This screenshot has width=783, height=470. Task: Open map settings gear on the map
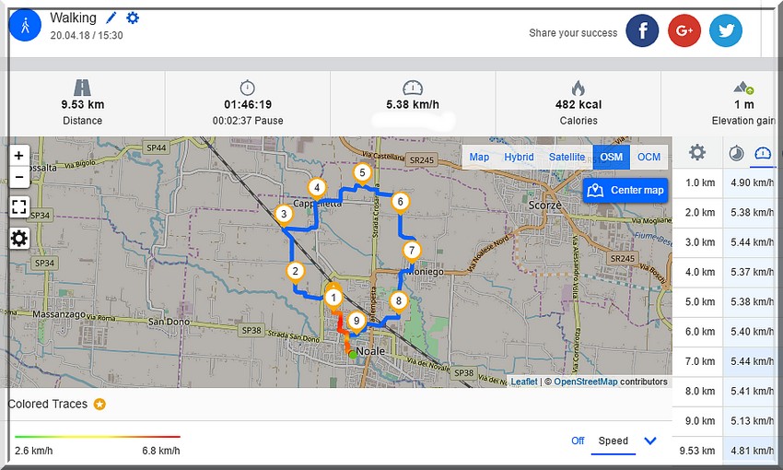point(18,239)
